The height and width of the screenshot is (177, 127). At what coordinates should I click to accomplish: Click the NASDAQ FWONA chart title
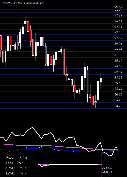click(x=23, y=3)
